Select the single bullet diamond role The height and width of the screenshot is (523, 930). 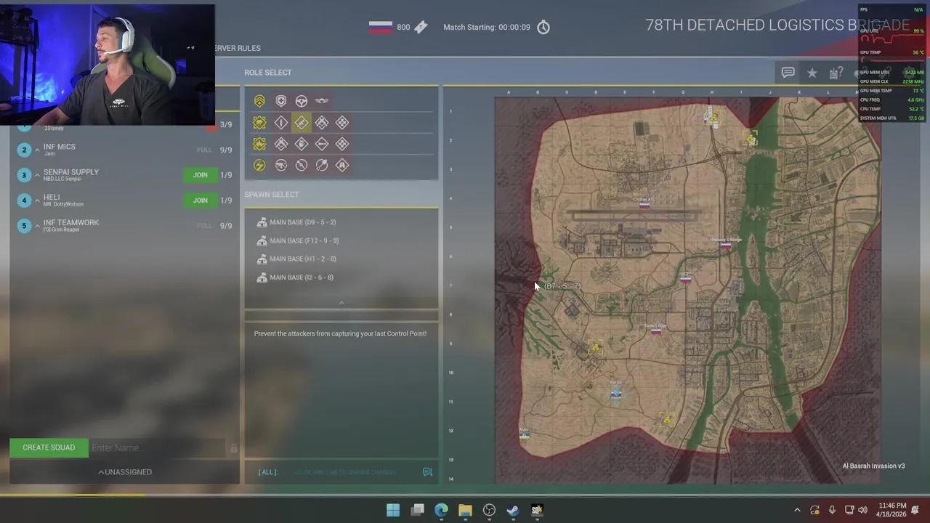pyautogui.click(x=281, y=122)
